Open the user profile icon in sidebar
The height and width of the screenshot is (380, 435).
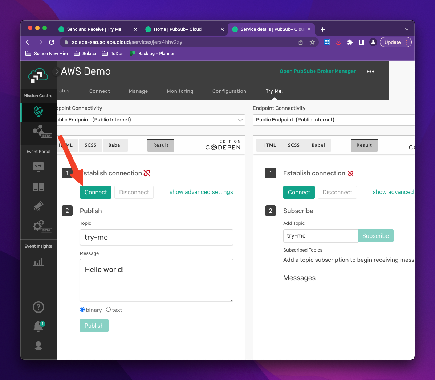[x=38, y=346]
